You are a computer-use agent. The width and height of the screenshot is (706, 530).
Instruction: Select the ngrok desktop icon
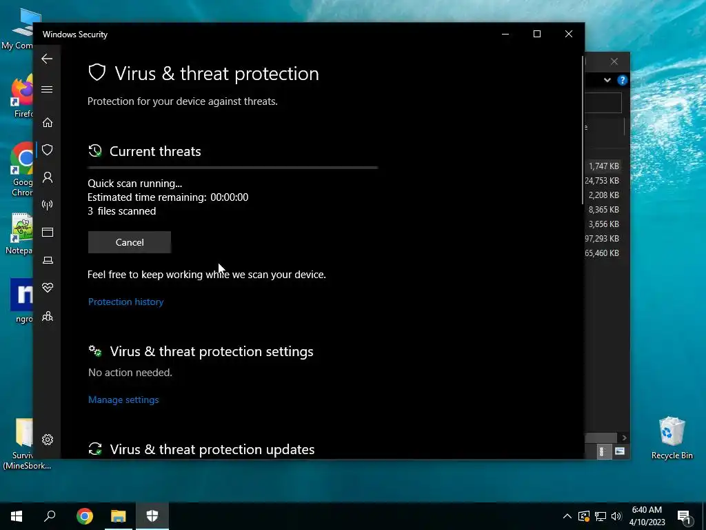(21, 301)
